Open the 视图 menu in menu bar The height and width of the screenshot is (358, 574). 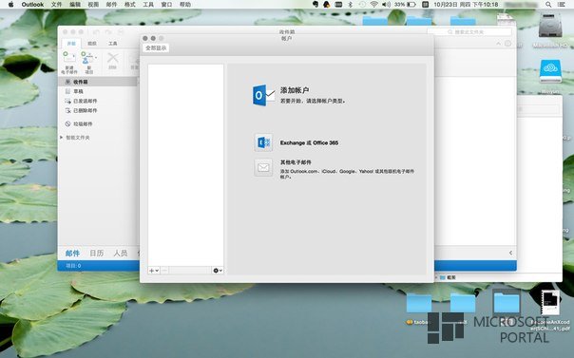click(x=93, y=5)
